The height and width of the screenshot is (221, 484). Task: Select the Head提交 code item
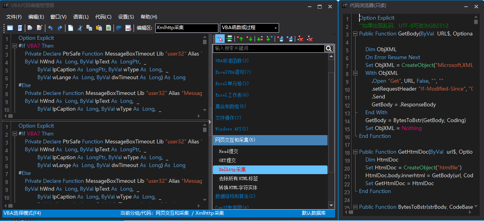coord(229,151)
